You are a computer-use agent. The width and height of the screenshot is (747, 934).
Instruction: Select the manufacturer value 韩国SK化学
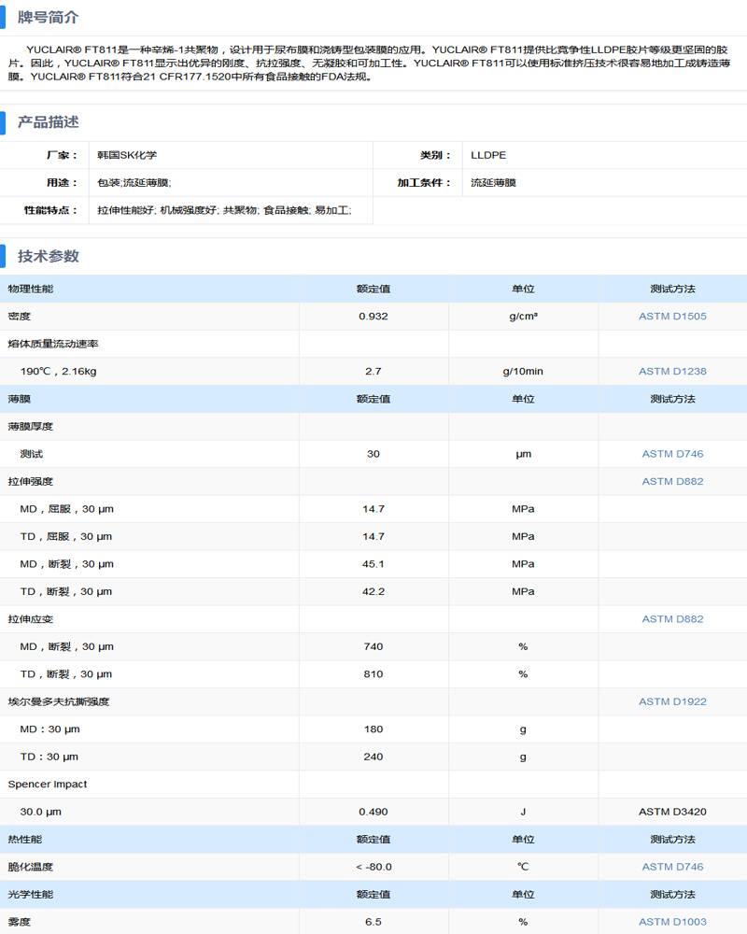click(x=127, y=155)
